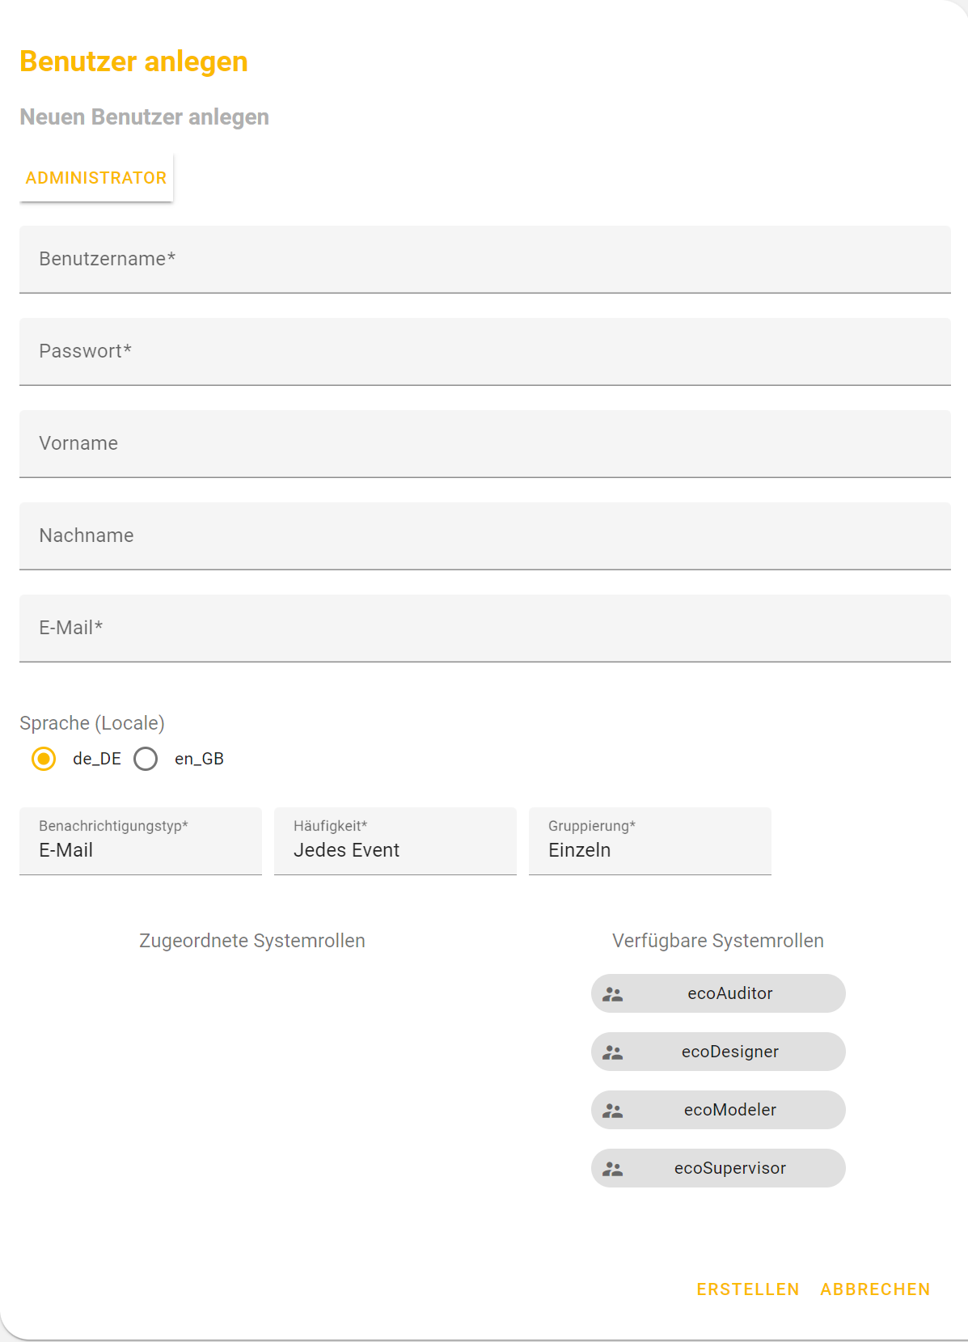The height and width of the screenshot is (1342, 968).
Task: Click the group icon on ecoModeler chip
Action: point(613,1111)
